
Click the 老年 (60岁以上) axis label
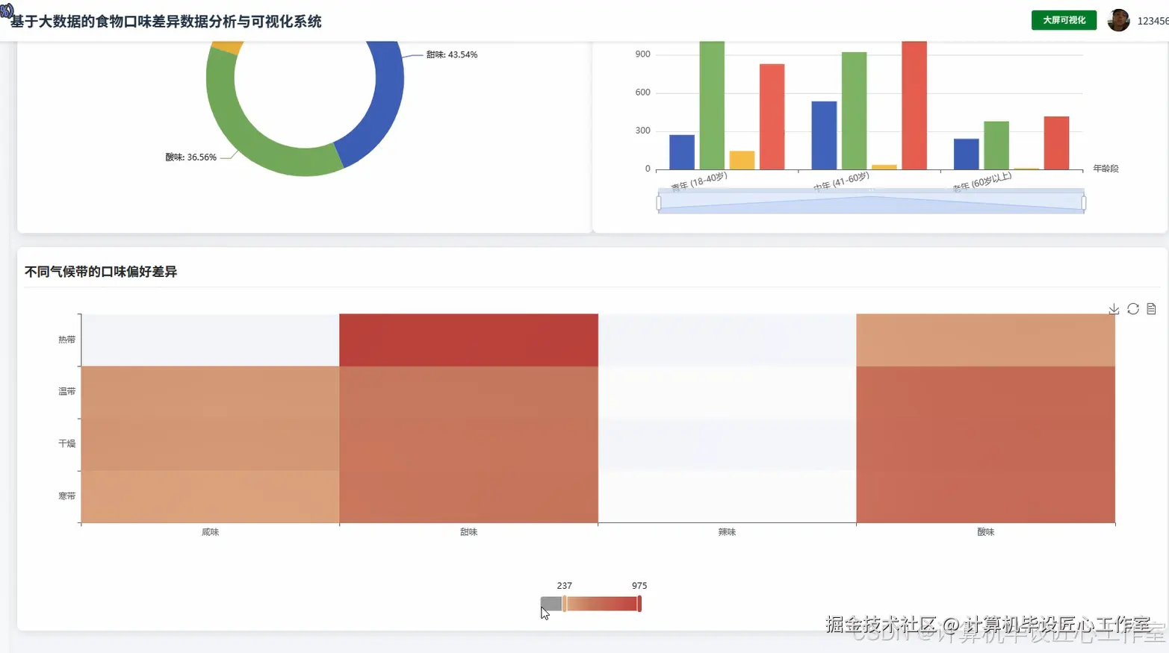pos(982,181)
